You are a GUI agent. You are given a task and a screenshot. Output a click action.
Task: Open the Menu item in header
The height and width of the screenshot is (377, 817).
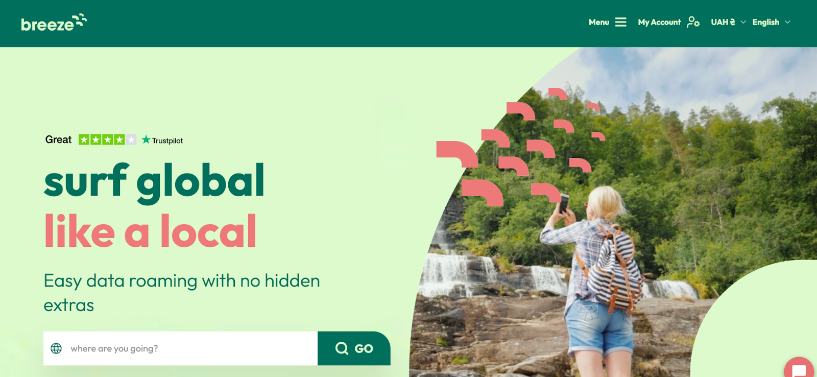pos(607,22)
